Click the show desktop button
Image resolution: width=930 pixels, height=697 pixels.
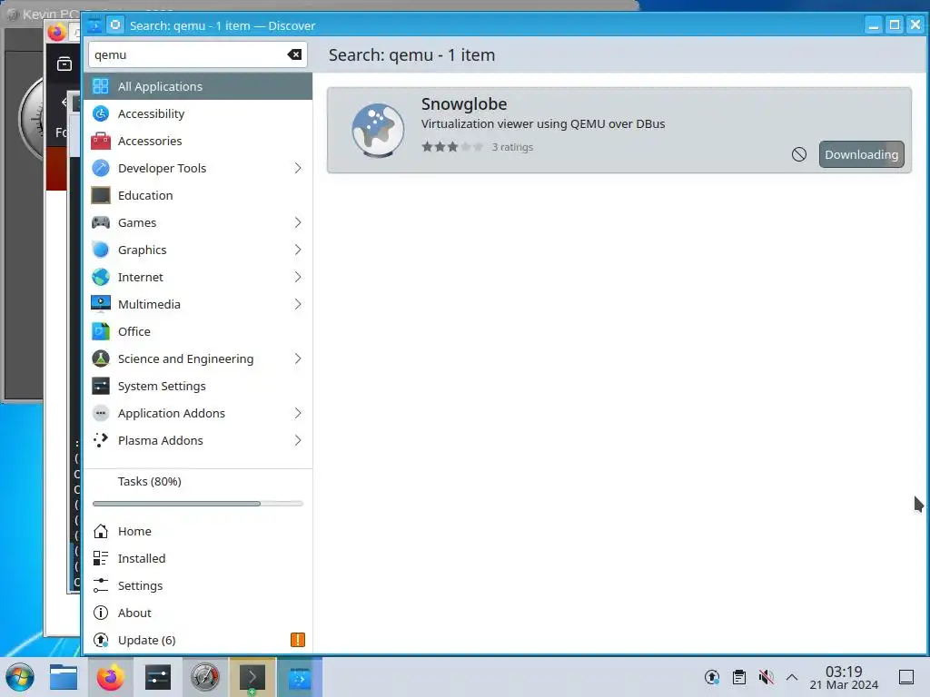(x=906, y=677)
